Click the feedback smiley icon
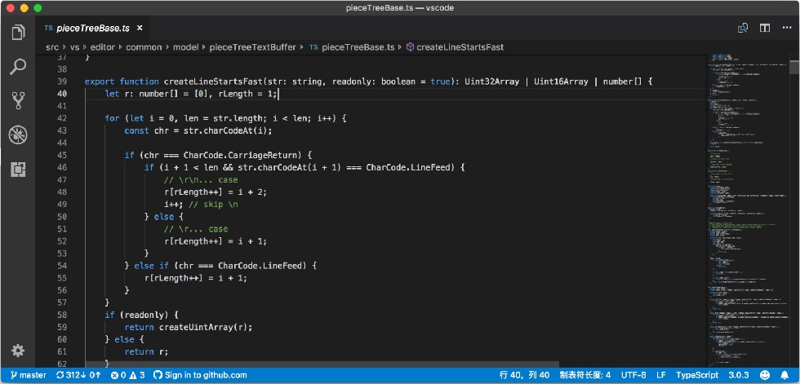 point(764,375)
